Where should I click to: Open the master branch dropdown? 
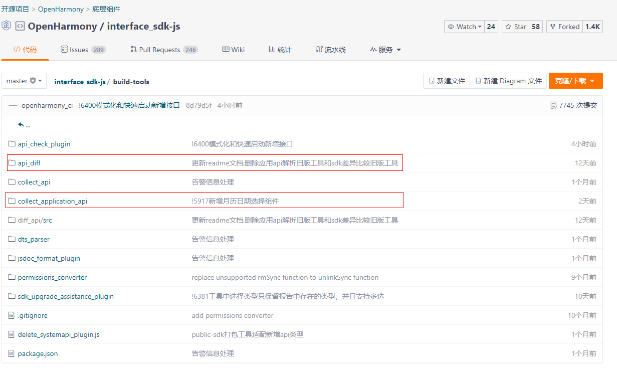tap(24, 81)
